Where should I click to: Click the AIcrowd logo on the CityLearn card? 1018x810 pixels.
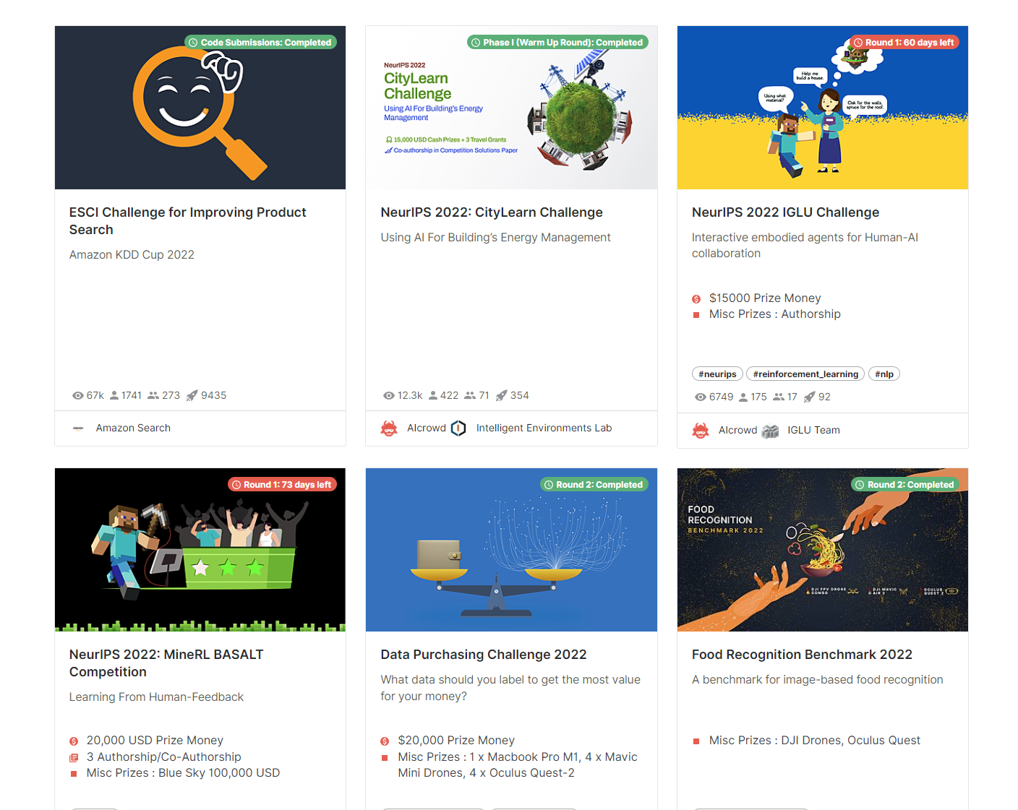[x=389, y=428]
